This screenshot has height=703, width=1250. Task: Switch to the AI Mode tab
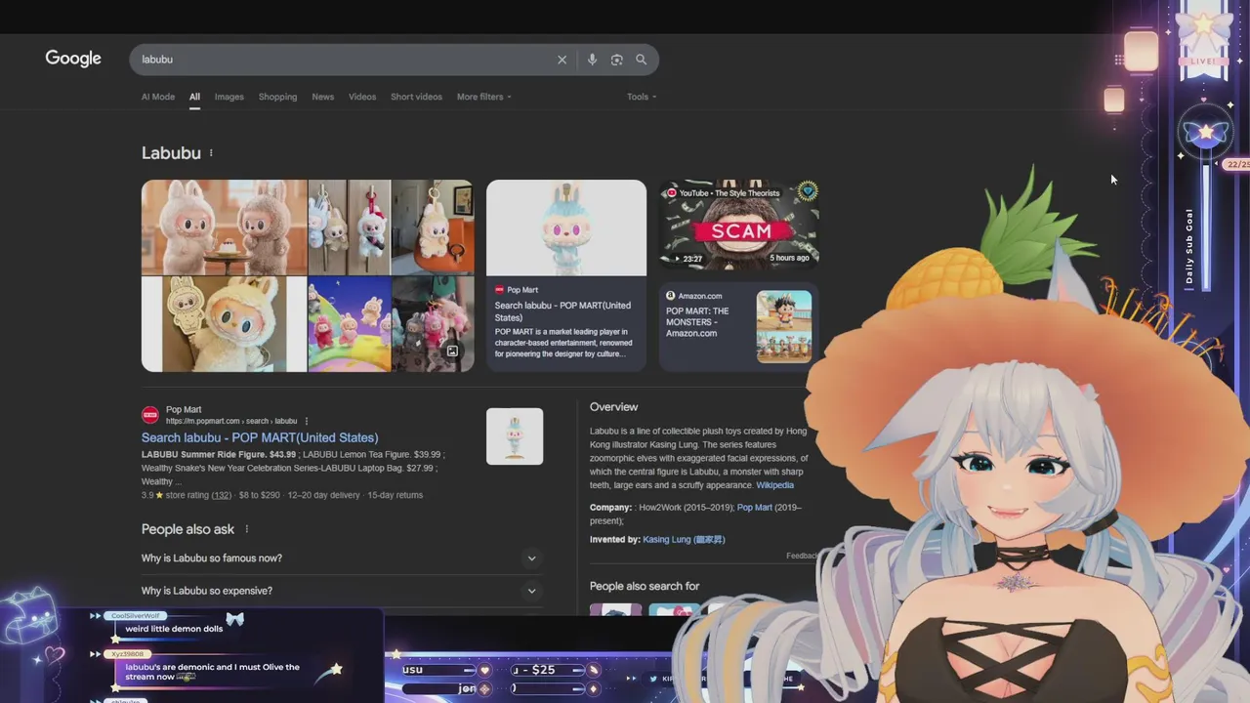(x=158, y=97)
